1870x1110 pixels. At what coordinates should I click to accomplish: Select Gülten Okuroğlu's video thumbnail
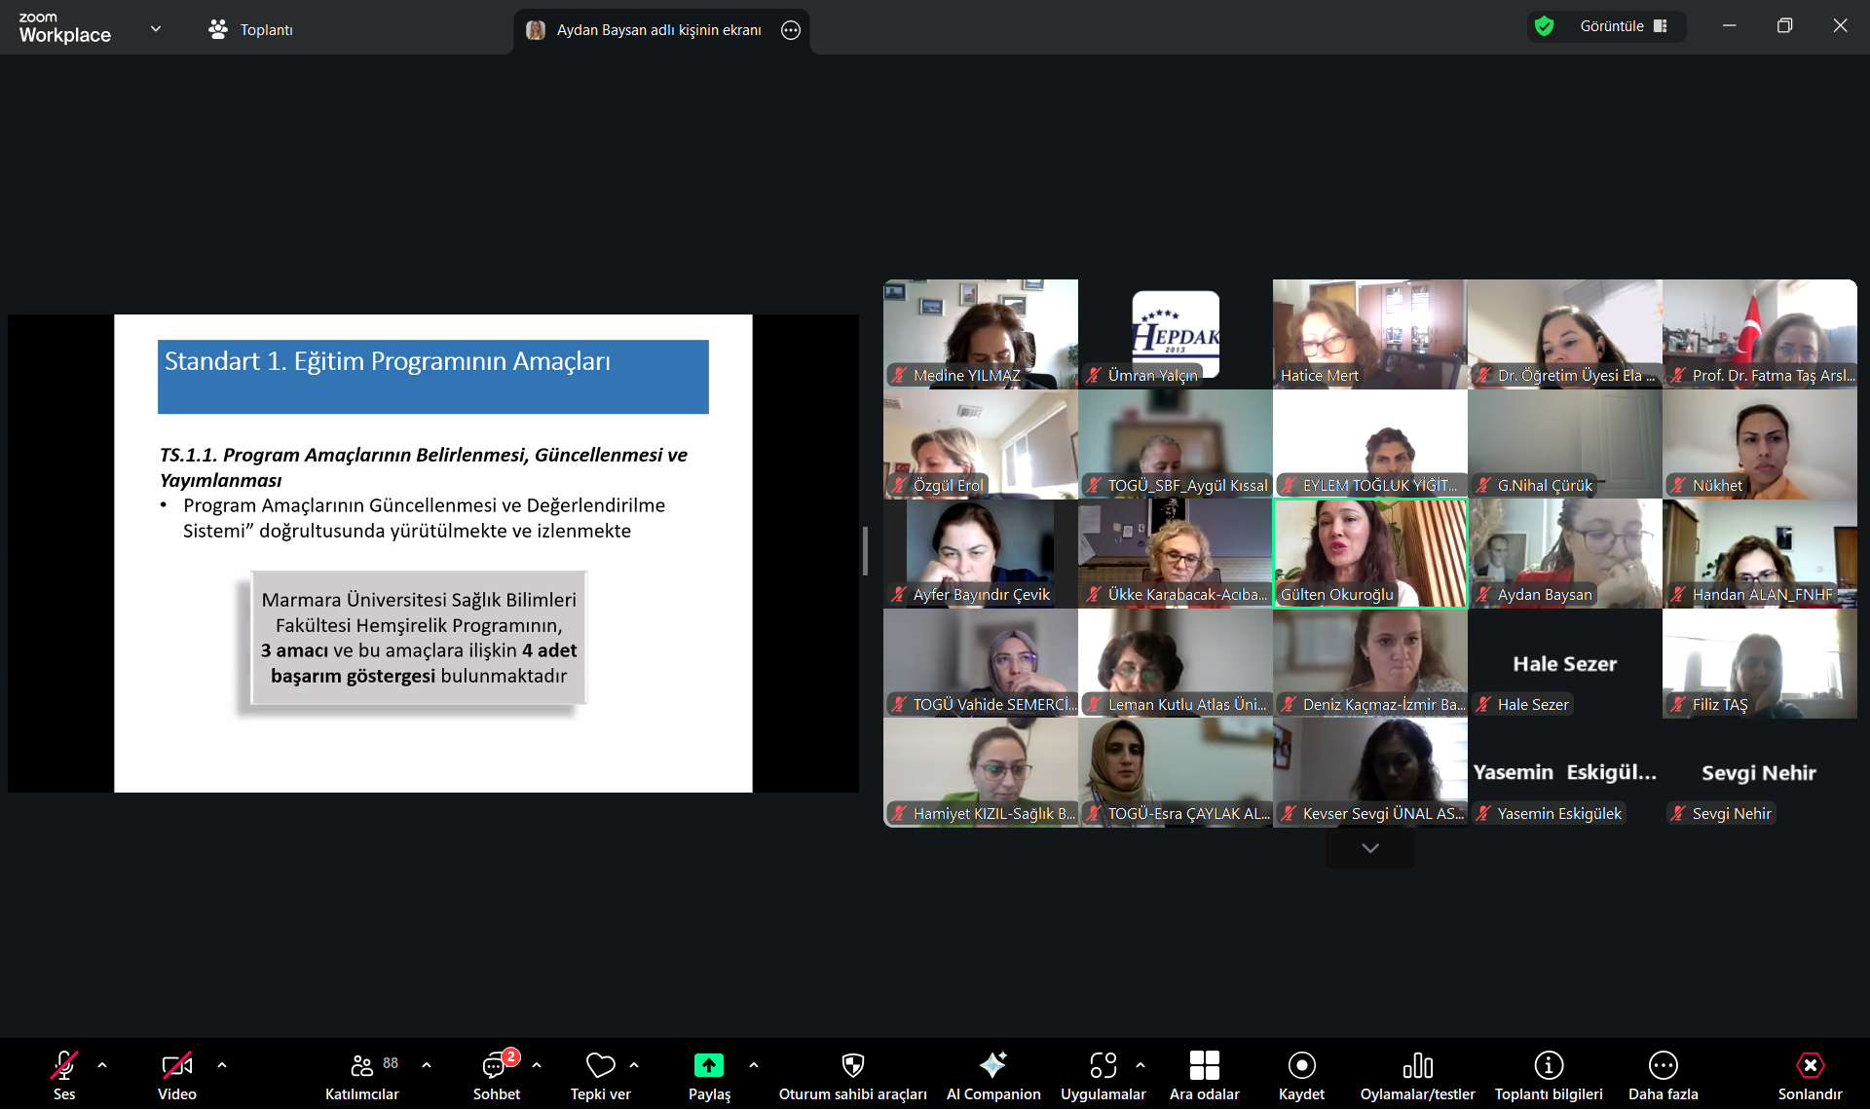point(1369,552)
